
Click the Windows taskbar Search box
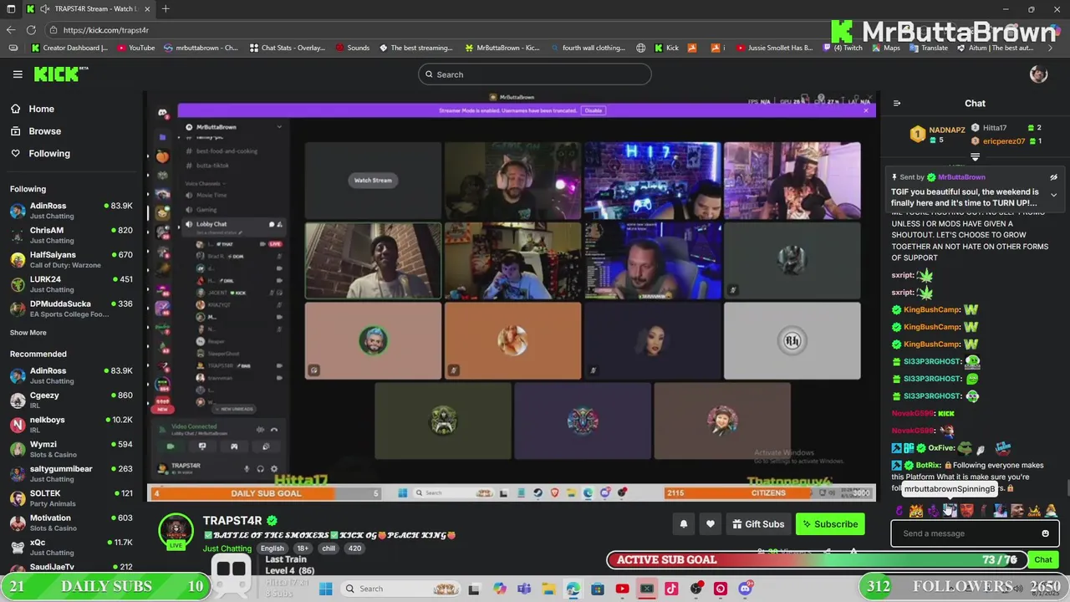401,589
